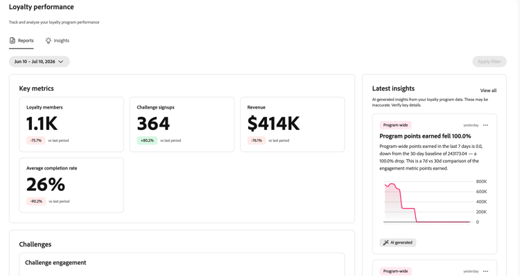This screenshot has width=520, height=276.
Task: Open View all latest insights
Action: coord(488,91)
